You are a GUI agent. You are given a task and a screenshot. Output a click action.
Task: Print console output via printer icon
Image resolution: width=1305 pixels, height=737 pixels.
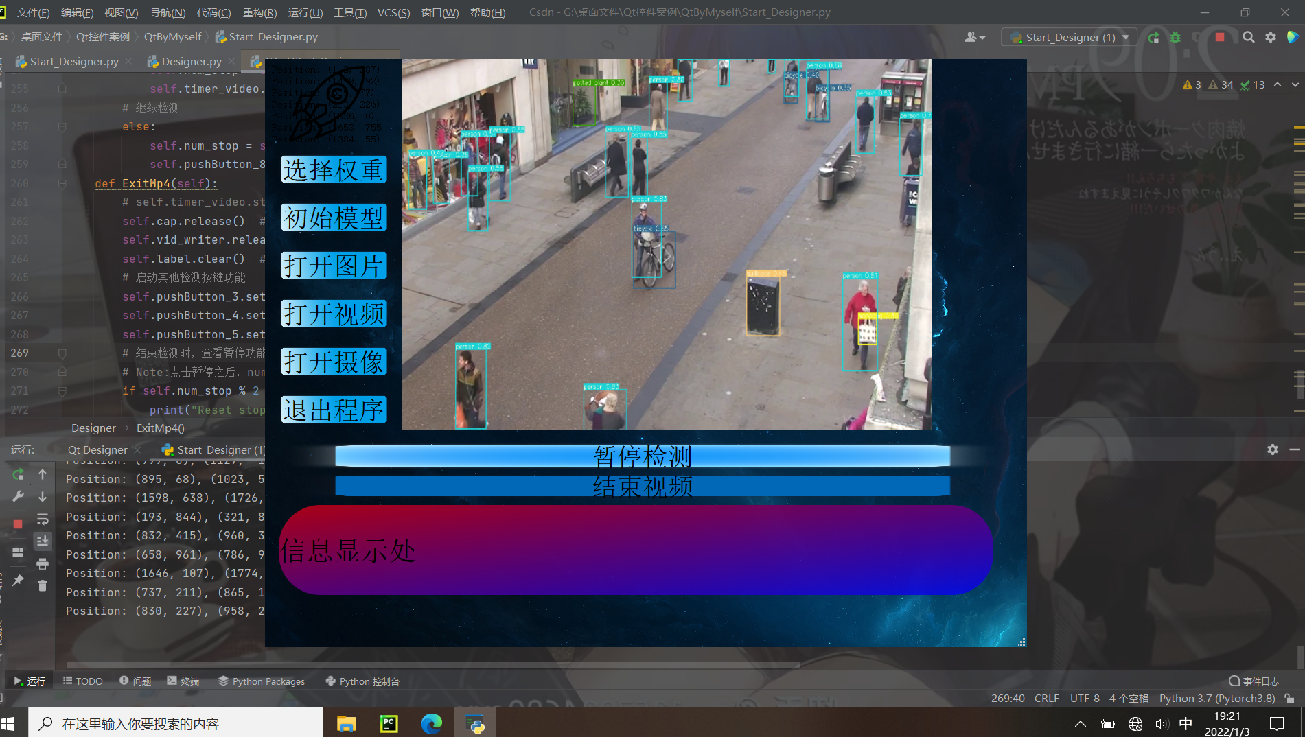click(43, 563)
